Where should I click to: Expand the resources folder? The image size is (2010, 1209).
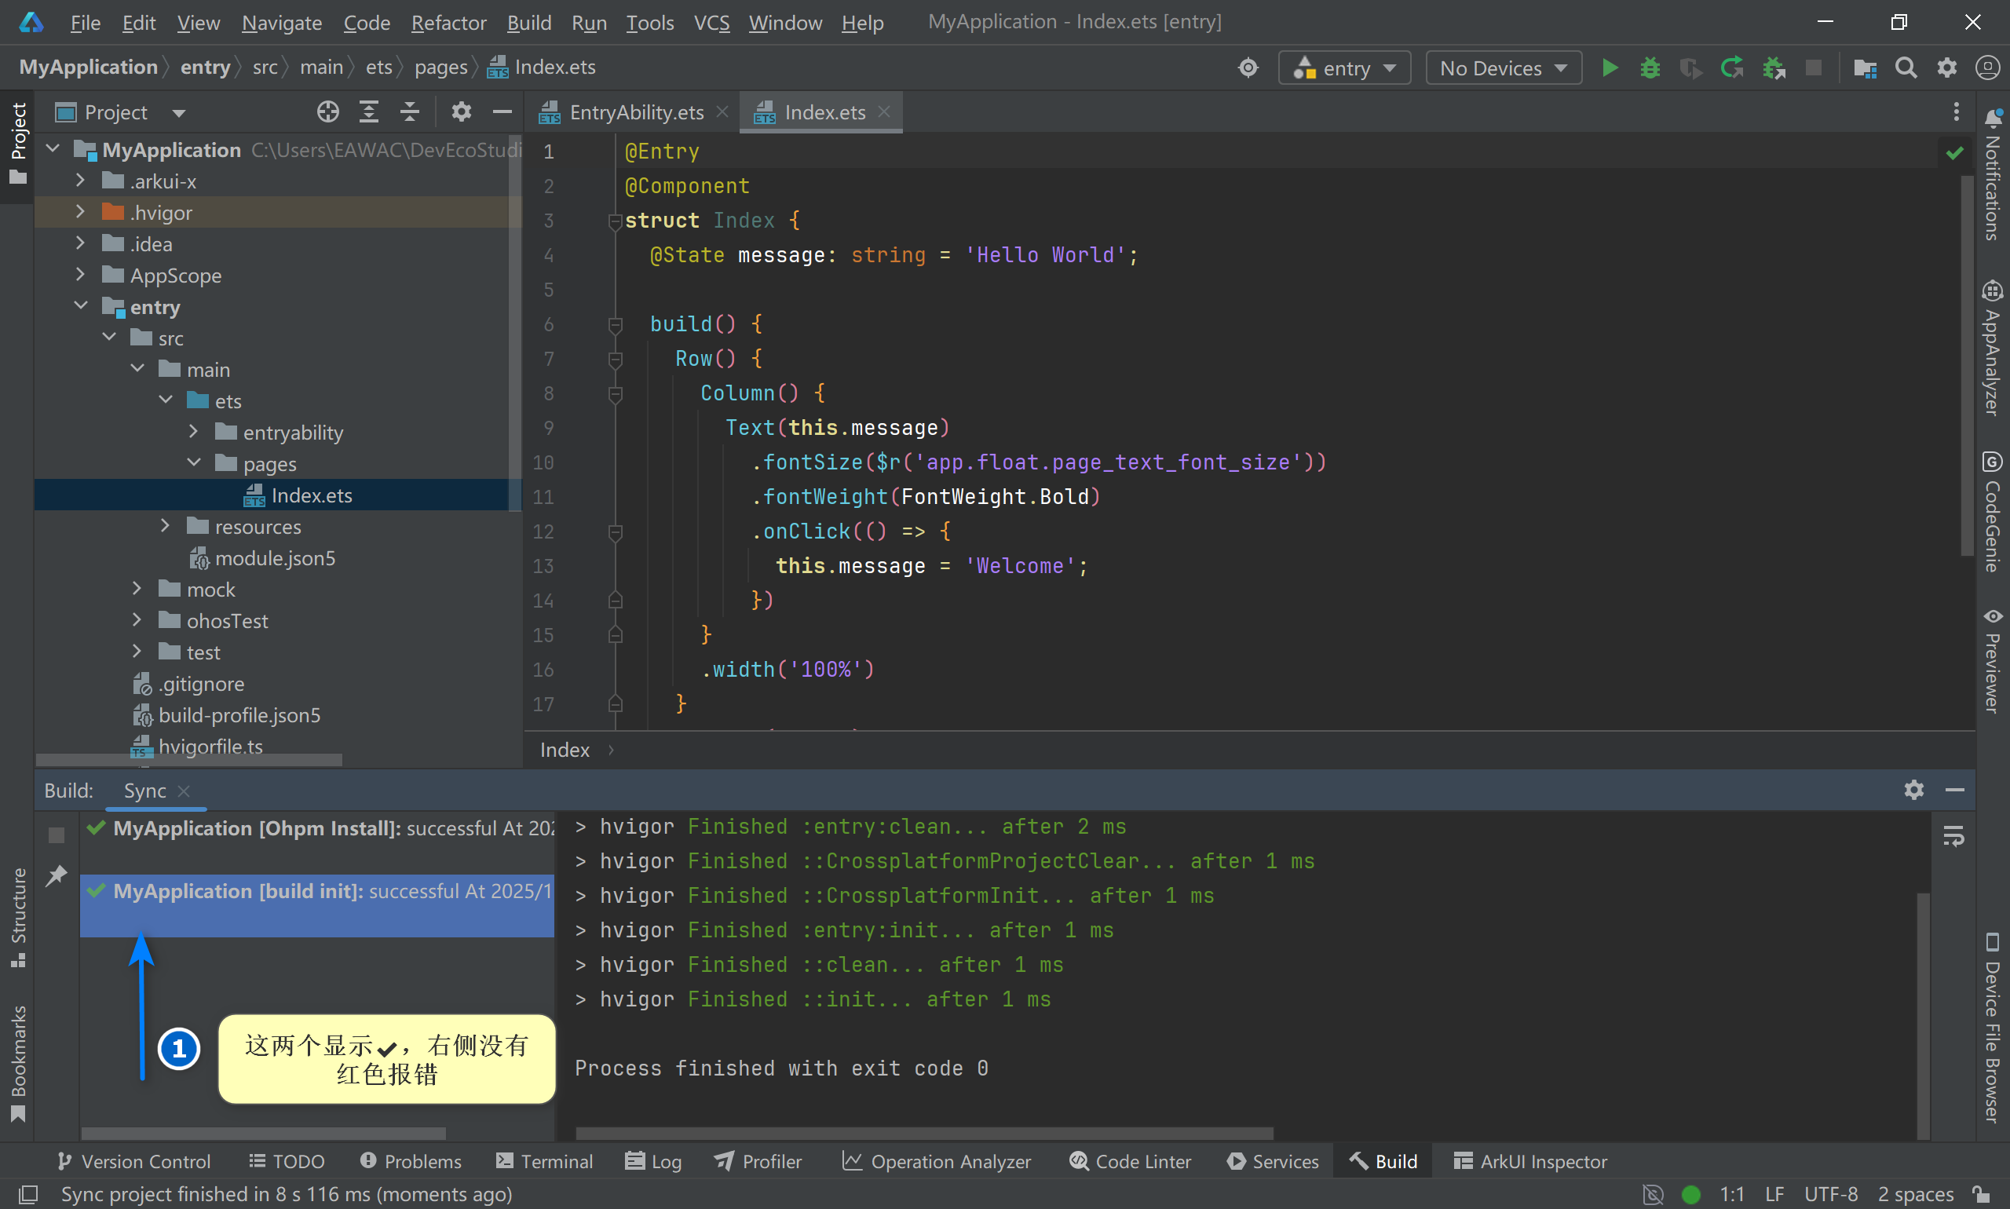166,526
